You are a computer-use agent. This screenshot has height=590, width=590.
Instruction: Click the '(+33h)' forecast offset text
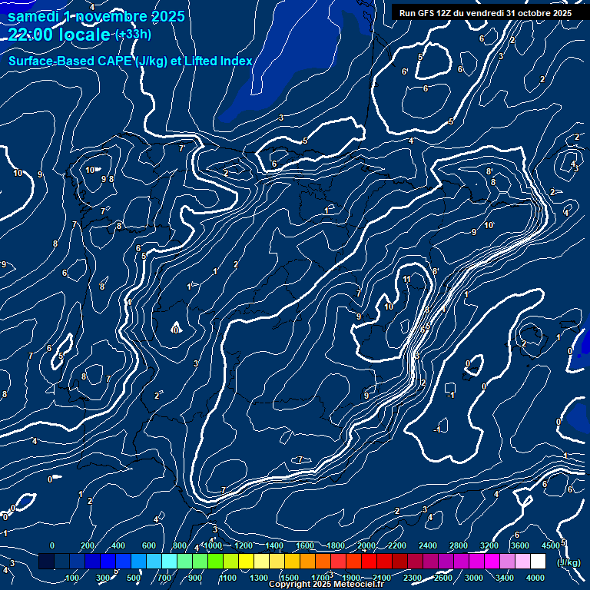coord(133,35)
